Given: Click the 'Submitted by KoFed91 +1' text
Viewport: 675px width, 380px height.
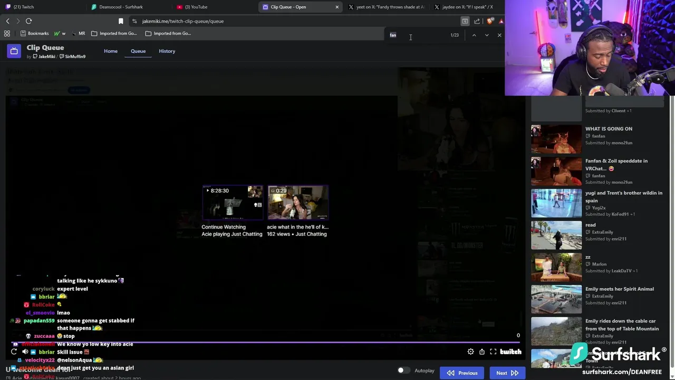Looking at the screenshot, I should [610, 214].
